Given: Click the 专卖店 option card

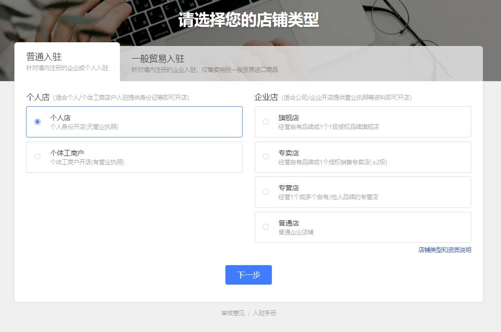Looking at the screenshot, I should (x=363, y=157).
